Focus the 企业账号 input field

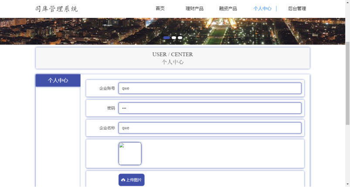tap(210, 88)
